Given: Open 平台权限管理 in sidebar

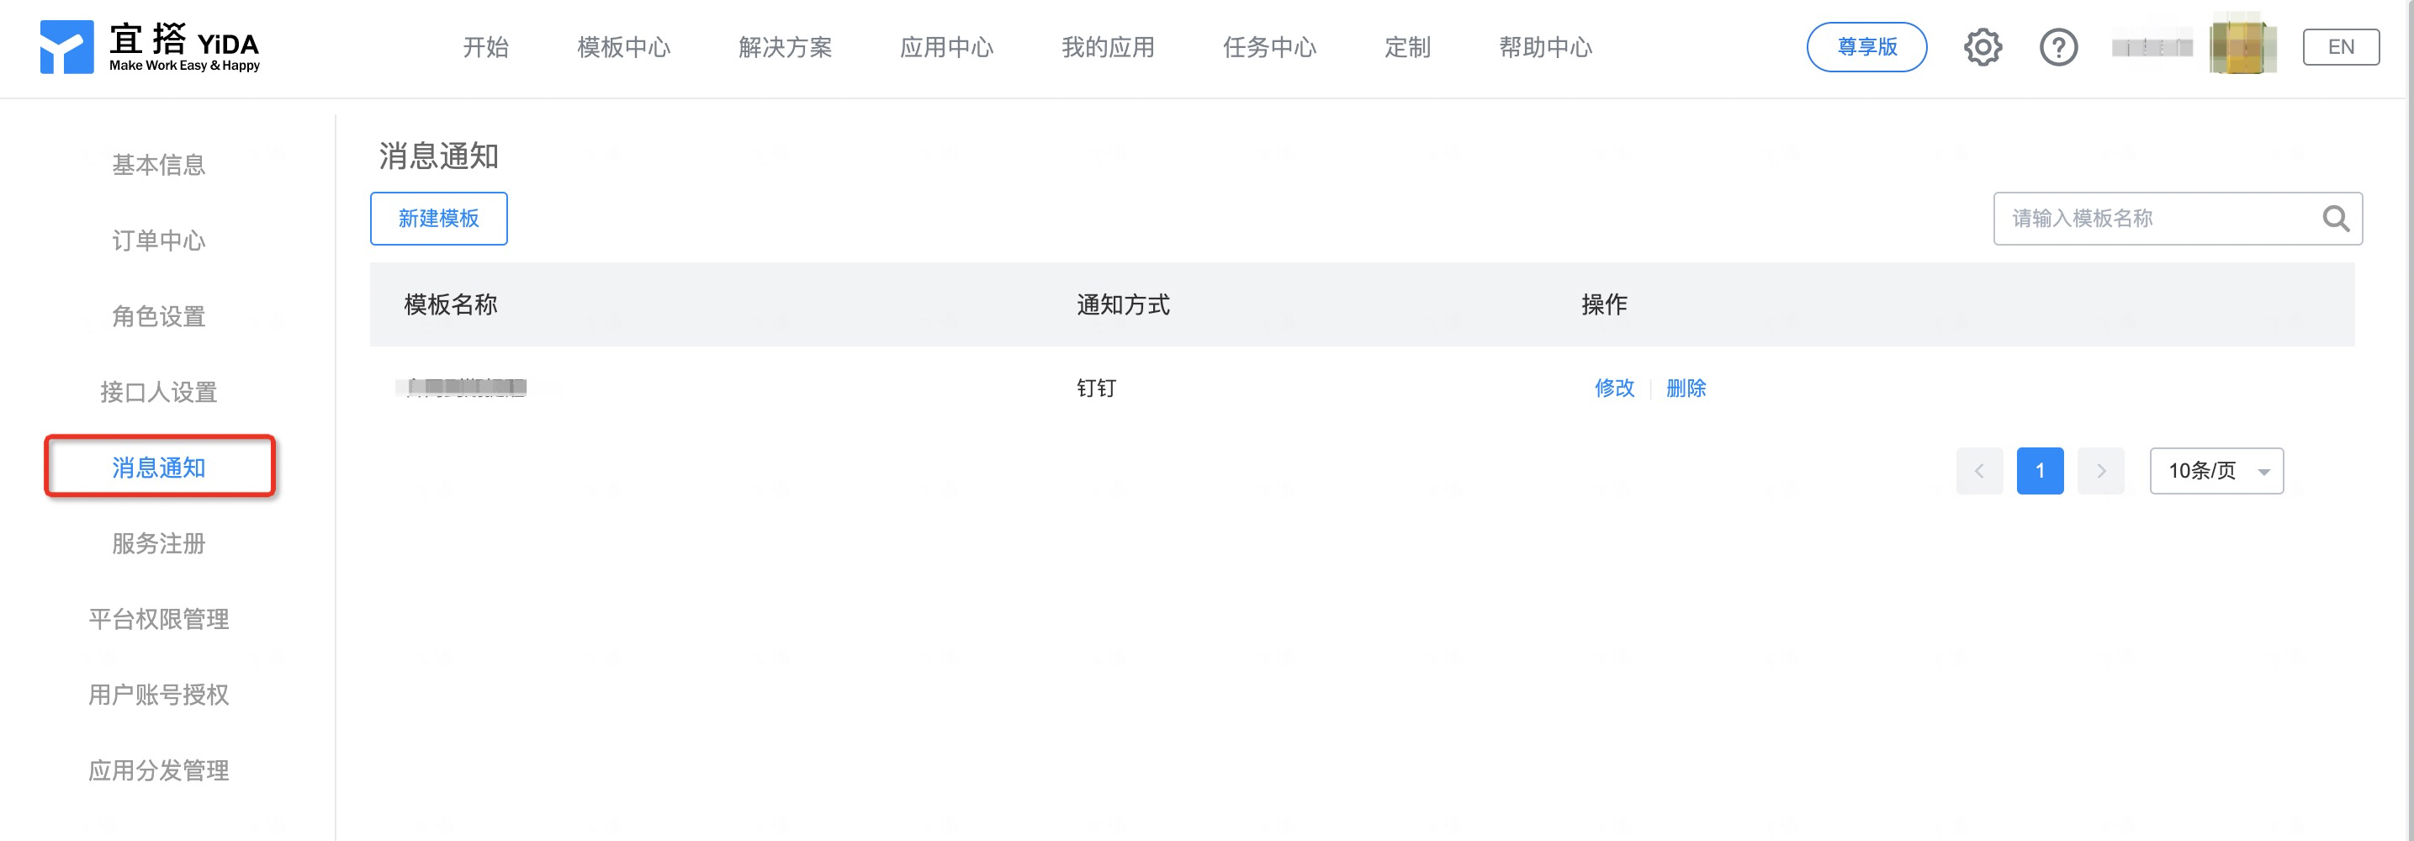Looking at the screenshot, I should click(158, 619).
